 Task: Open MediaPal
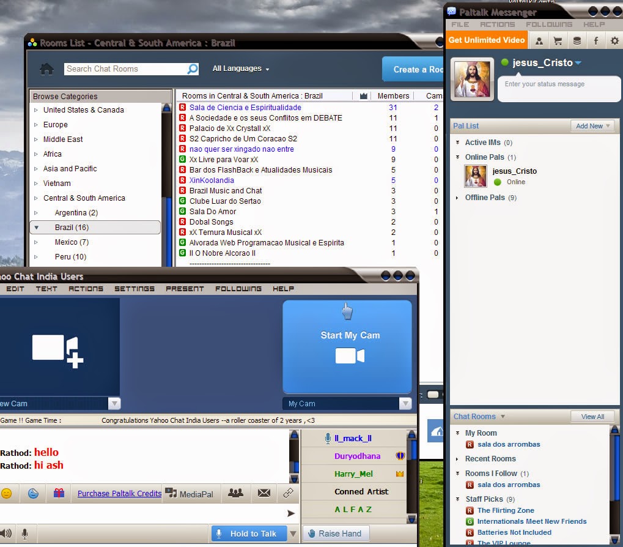tap(190, 494)
